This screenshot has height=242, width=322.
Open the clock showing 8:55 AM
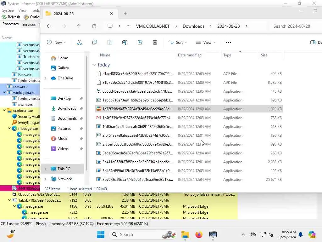(x=287, y=234)
